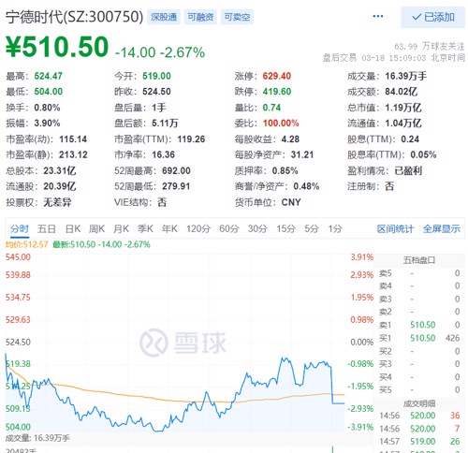This screenshot has width=468, height=453.
Task: Click the 已添加 watchlist button
Action: (432, 17)
